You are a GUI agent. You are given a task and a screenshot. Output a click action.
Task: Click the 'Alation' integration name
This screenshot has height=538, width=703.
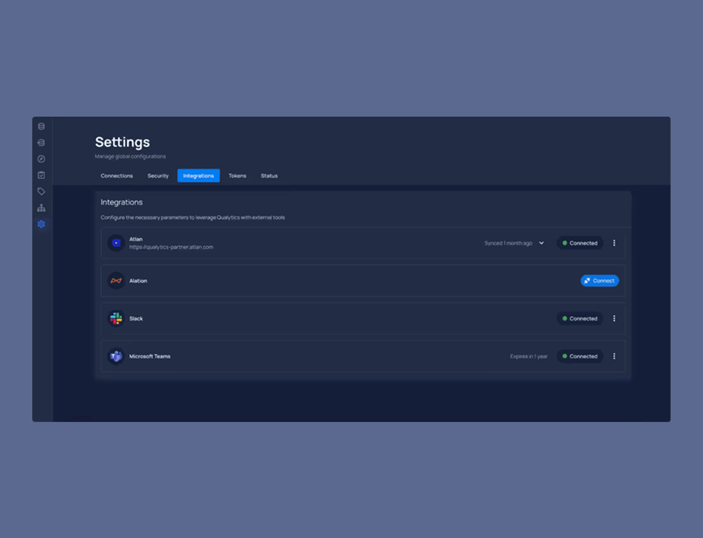(138, 281)
